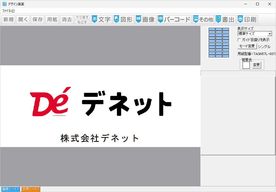Click the デザイン画面 app icon in title bar
276x192 pixels.
5,4
